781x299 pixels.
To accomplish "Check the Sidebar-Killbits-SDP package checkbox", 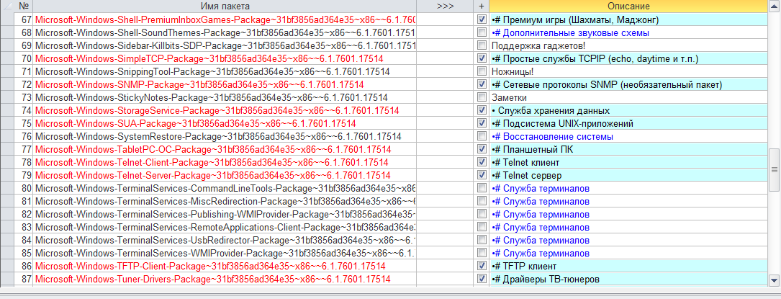I will pos(482,45).
